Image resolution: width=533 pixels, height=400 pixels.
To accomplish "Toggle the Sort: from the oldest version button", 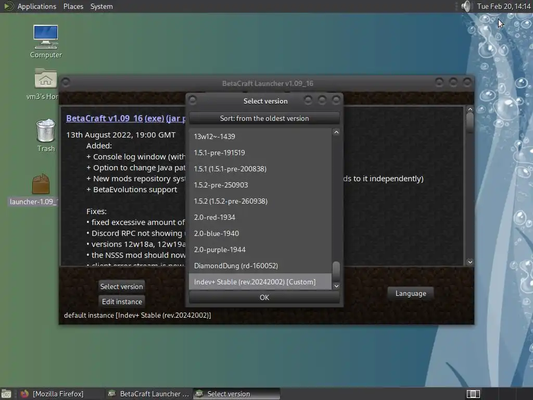I will click(264, 118).
